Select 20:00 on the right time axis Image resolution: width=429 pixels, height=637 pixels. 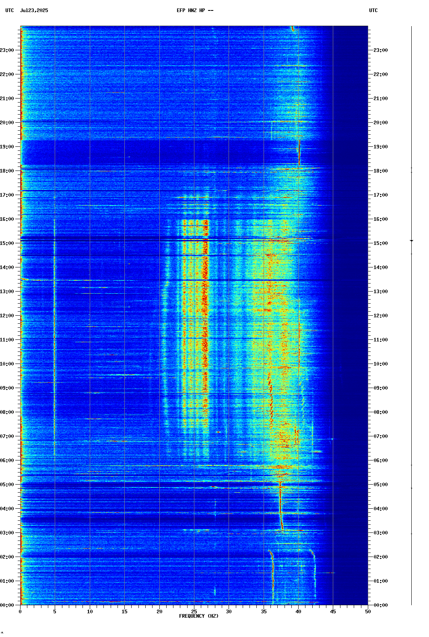coord(381,123)
